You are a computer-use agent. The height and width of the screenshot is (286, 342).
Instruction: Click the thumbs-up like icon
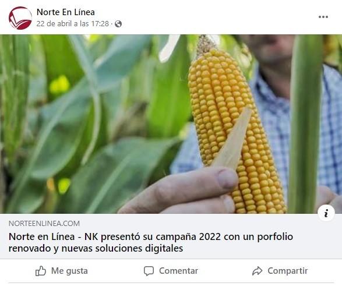point(41,271)
